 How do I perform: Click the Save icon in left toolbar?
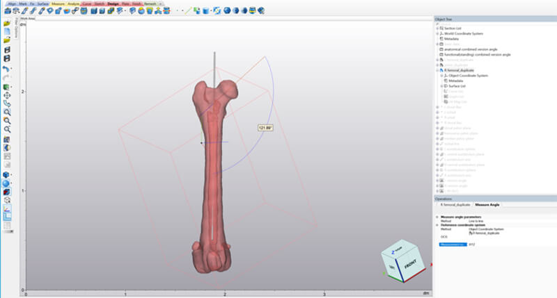click(7, 50)
